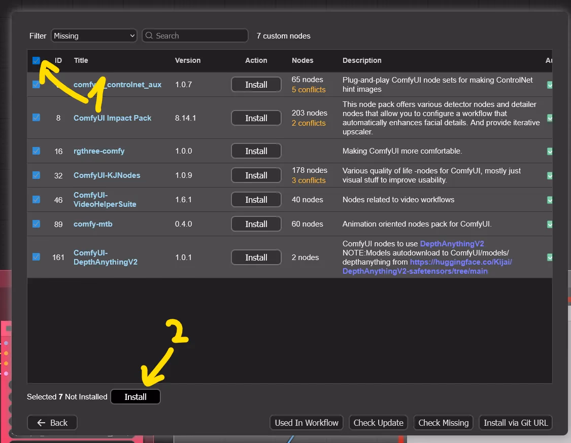
Task: Open Install via Git URL
Action: pyautogui.click(x=516, y=422)
